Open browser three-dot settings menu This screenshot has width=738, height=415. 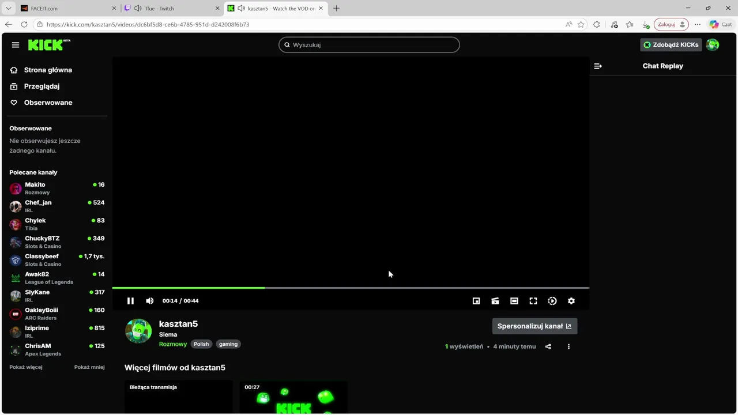pos(698,24)
